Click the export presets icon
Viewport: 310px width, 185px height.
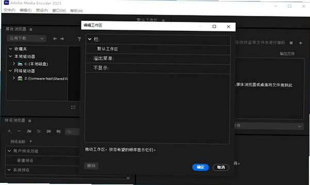[x=58, y=132]
